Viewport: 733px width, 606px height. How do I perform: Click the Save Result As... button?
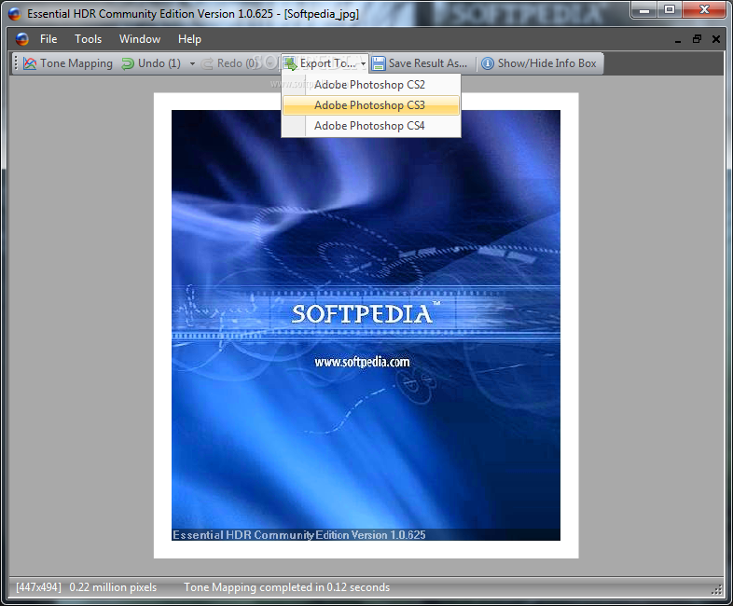[x=420, y=63]
